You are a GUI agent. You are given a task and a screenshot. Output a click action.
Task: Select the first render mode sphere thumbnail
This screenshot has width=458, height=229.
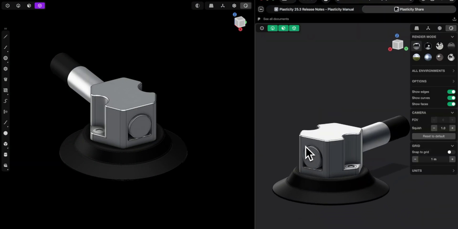tap(416, 46)
